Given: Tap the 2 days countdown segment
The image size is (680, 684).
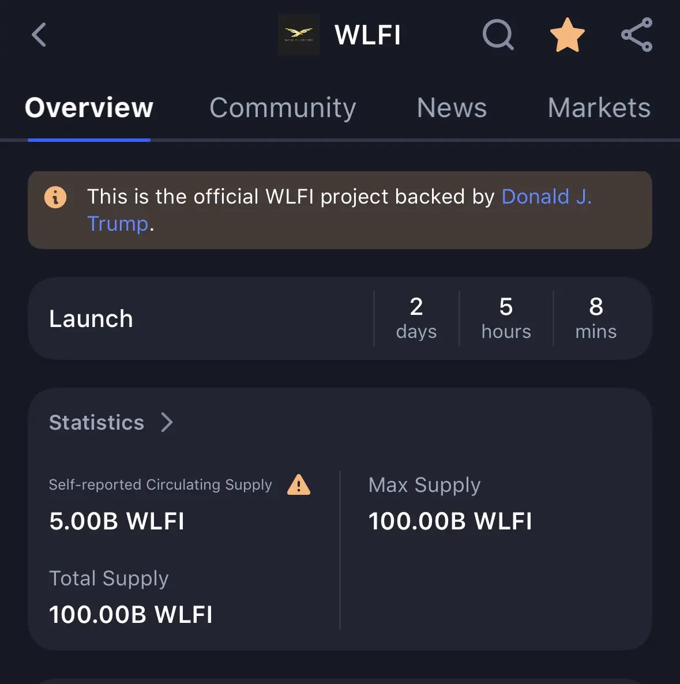Looking at the screenshot, I should click(x=416, y=318).
